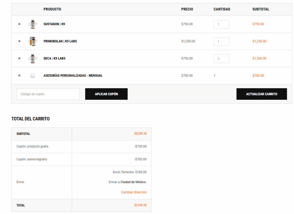Image resolution: width=294 pixels, height=214 pixels.
Task: Click the Deca quantity input
Action: pyautogui.click(x=221, y=59)
